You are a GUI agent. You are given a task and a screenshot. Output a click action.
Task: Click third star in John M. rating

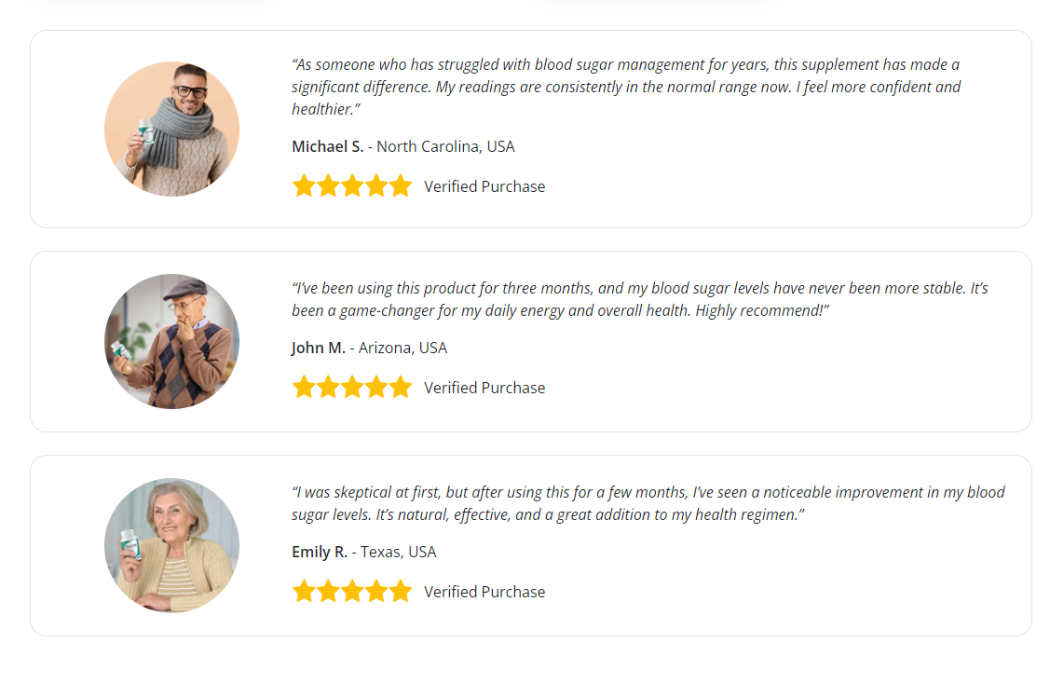(x=352, y=387)
